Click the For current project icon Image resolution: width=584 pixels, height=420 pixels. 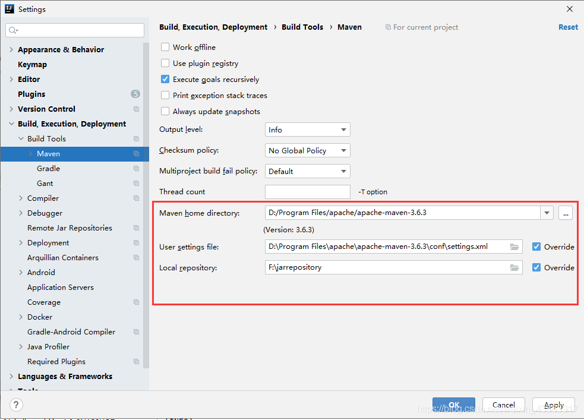[388, 27]
